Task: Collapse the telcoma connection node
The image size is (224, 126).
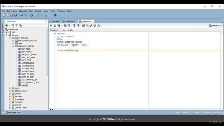Action: pos(6,35)
